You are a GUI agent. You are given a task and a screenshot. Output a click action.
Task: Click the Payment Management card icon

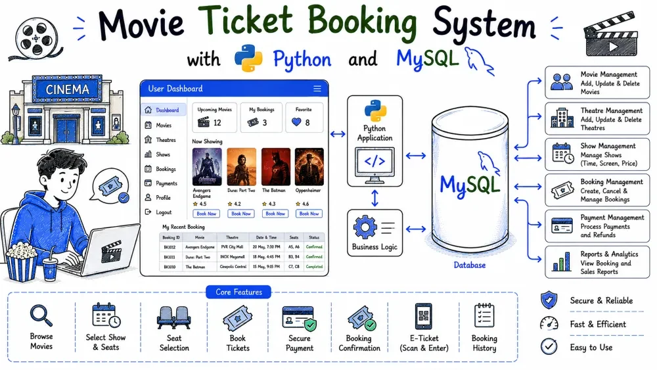pos(562,226)
